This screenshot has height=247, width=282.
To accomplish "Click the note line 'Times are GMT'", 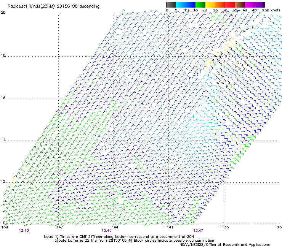I will [73, 237].
